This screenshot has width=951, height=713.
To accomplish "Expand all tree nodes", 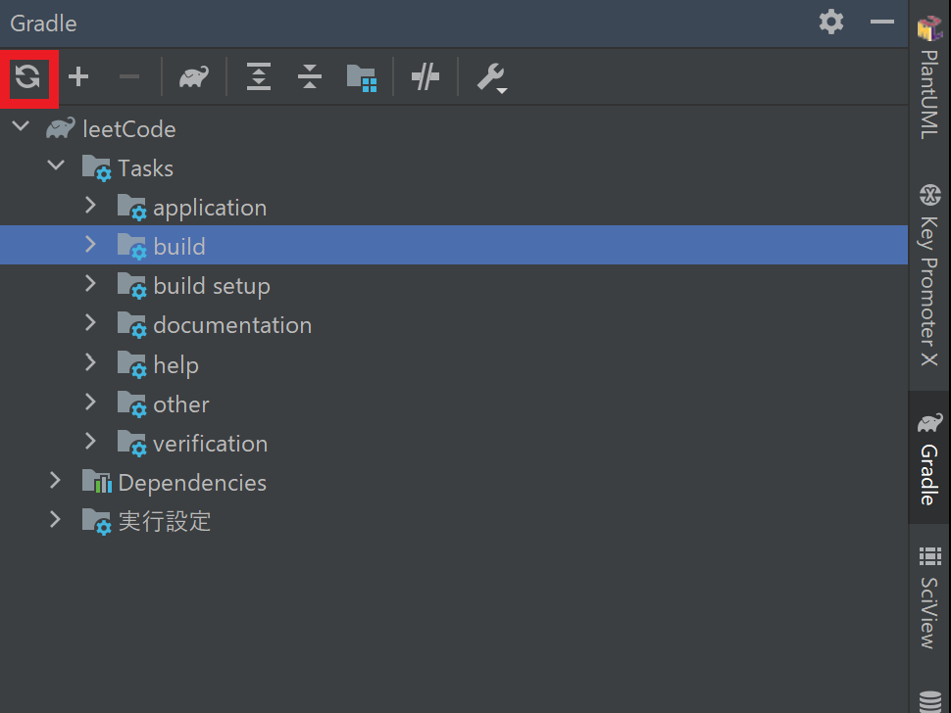I will 259,77.
